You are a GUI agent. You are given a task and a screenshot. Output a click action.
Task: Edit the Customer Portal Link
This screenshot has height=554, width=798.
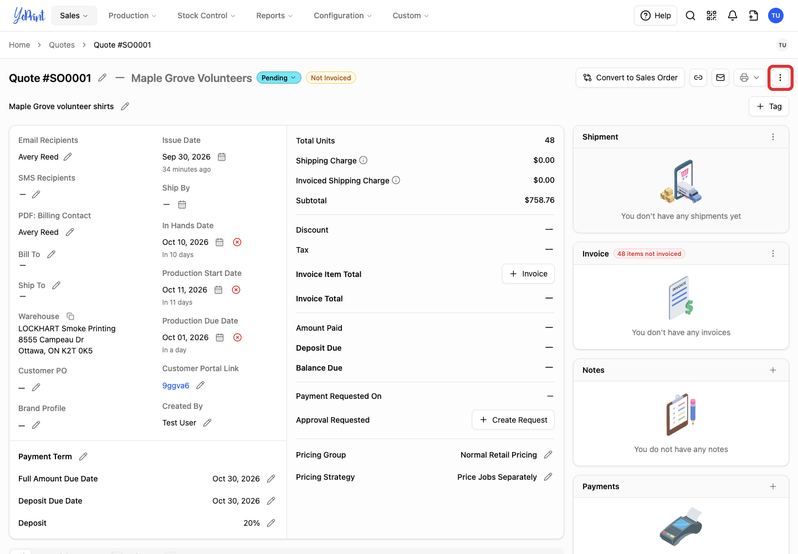click(201, 385)
